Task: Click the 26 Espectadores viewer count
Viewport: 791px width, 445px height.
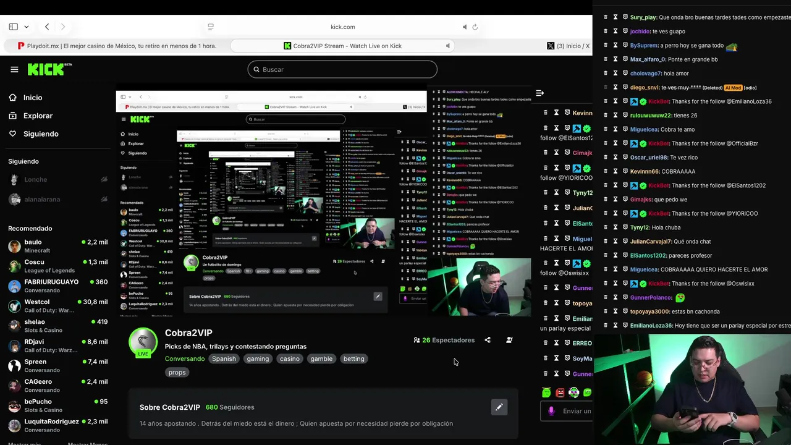Action: coord(444,340)
